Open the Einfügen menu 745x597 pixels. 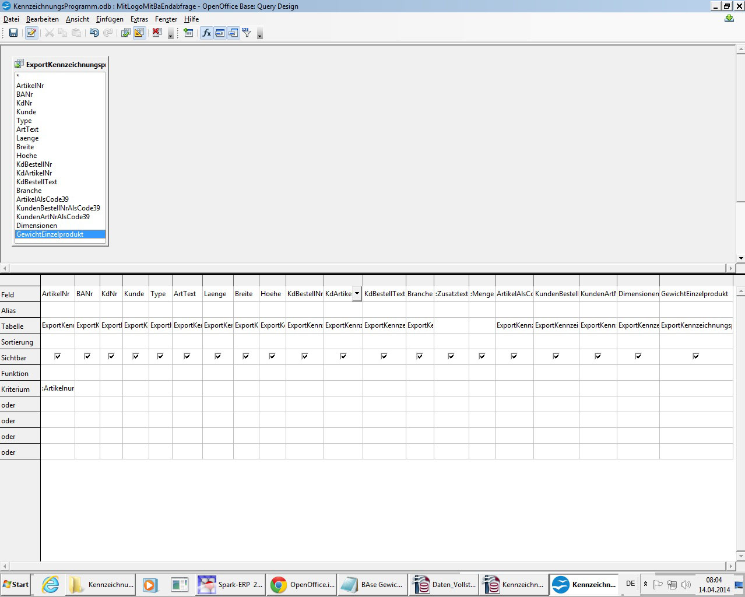tap(110, 19)
